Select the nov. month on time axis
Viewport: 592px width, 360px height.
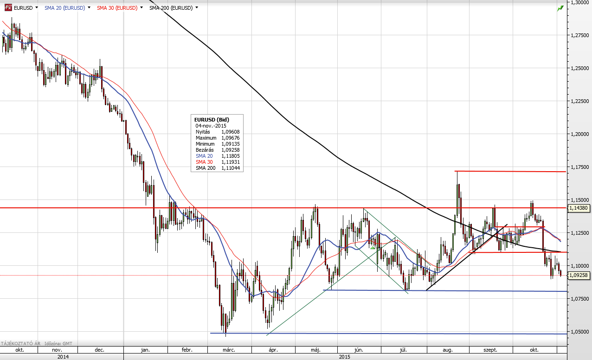pos(56,350)
